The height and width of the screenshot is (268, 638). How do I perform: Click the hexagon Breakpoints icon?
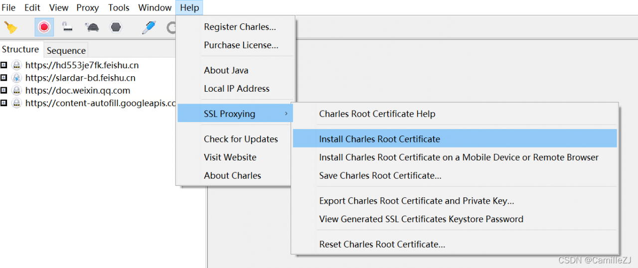[116, 27]
